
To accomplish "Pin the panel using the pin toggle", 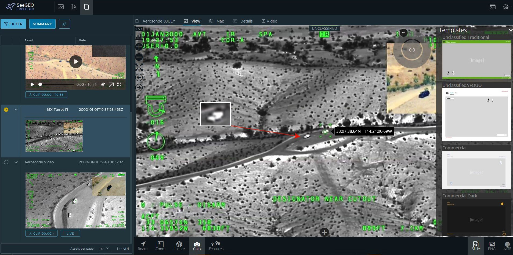I will pos(64,24).
